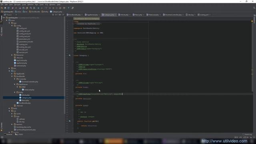The height and width of the screenshot is (144, 256).
Task: Click the Open folder toolbar icon
Action: click(x=2, y=8)
